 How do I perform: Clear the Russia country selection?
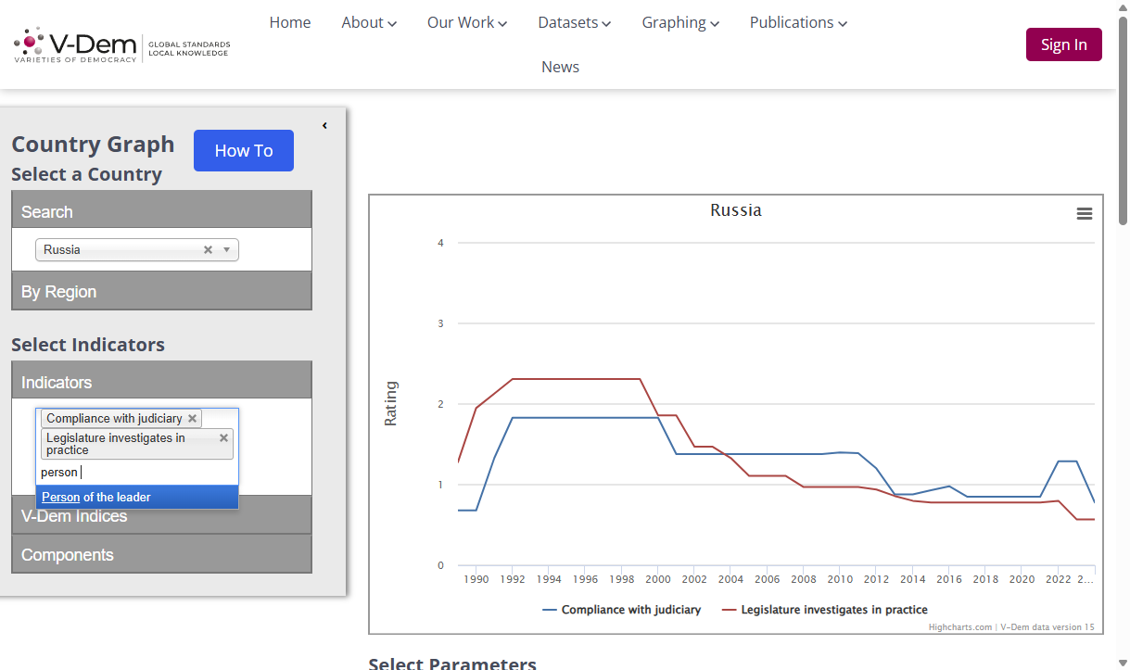pyautogui.click(x=208, y=250)
